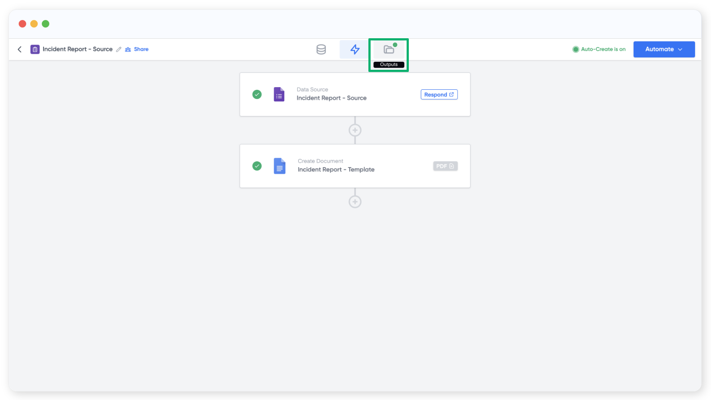The width and height of the screenshot is (711, 400).
Task: Click the PDF output badge
Action: (x=445, y=166)
